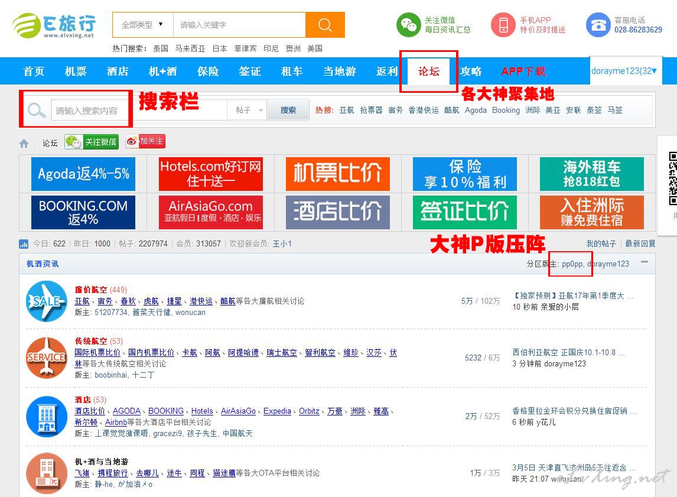Click the E旅行 site logo

(x=54, y=25)
